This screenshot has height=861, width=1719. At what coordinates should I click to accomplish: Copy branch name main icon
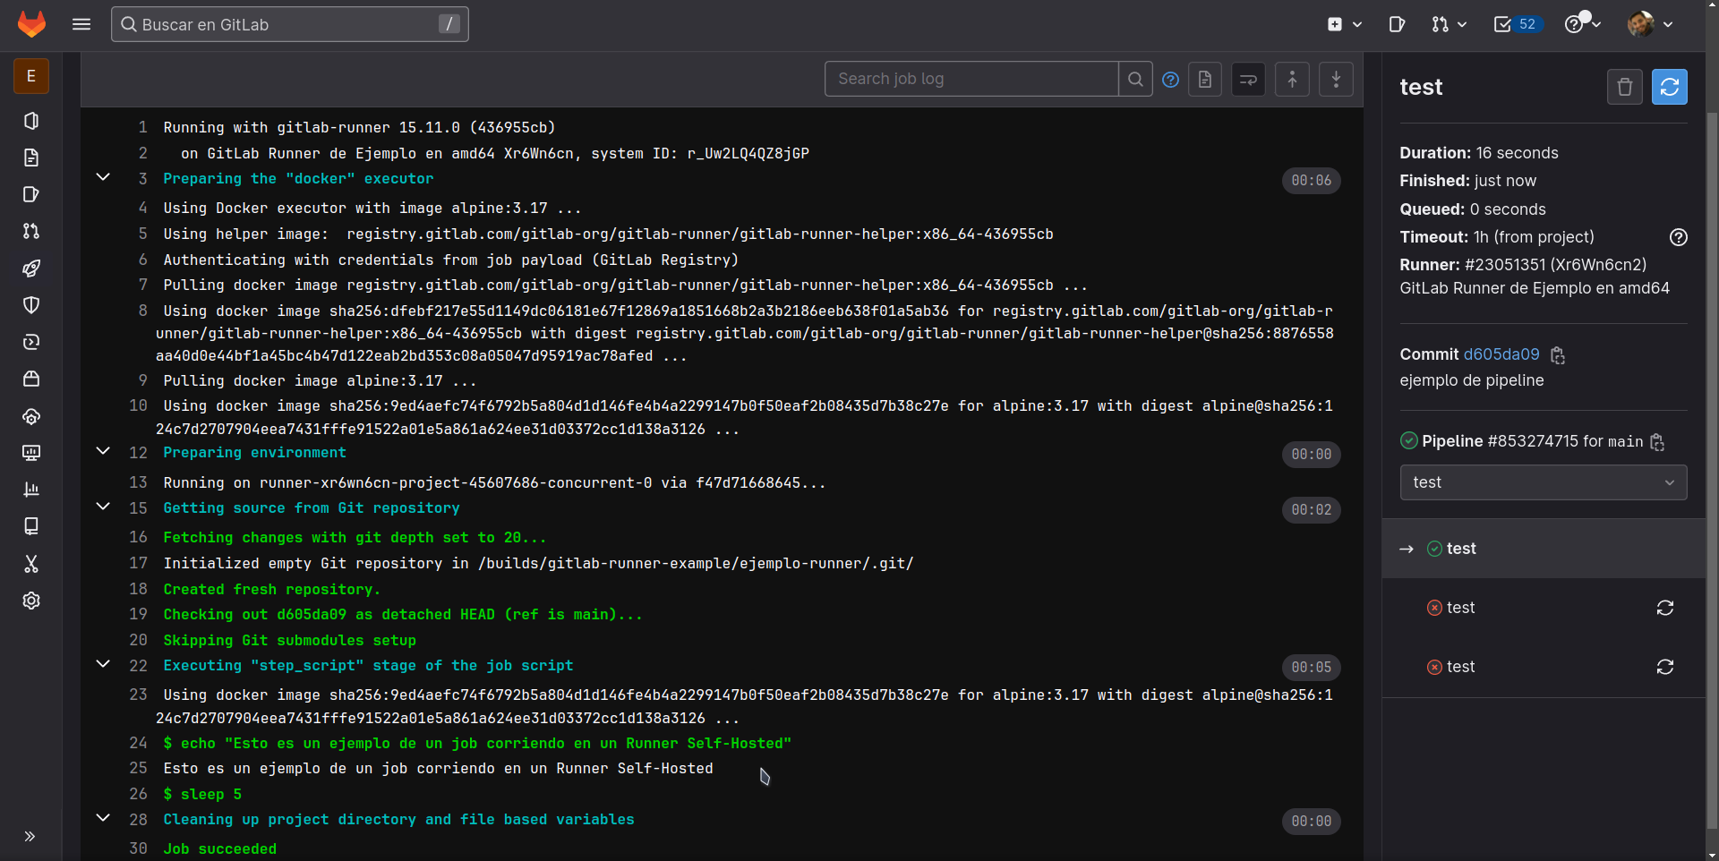(x=1657, y=442)
